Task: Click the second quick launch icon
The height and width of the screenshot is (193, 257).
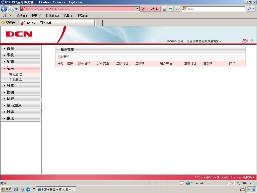Action: tap(22, 189)
